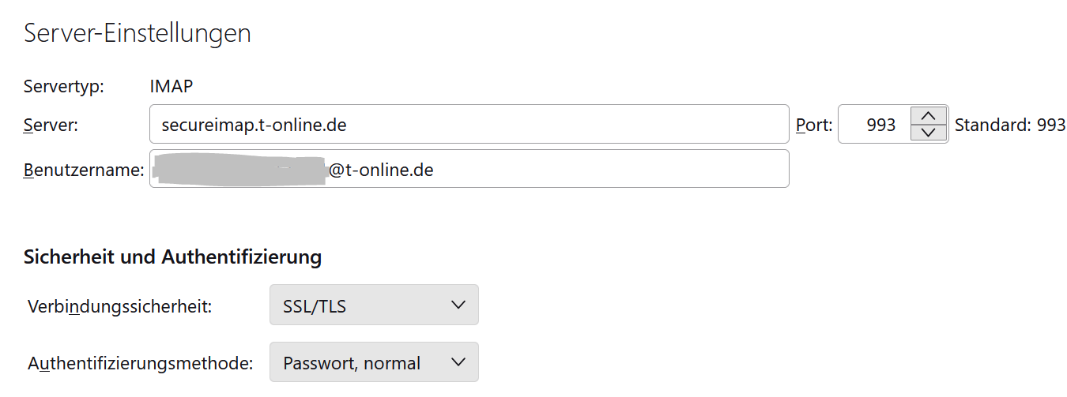Increase the port number with up arrow

[929, 115]
